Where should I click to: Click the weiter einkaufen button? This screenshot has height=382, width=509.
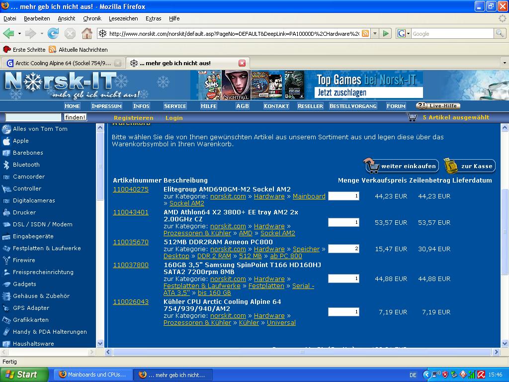401,166
